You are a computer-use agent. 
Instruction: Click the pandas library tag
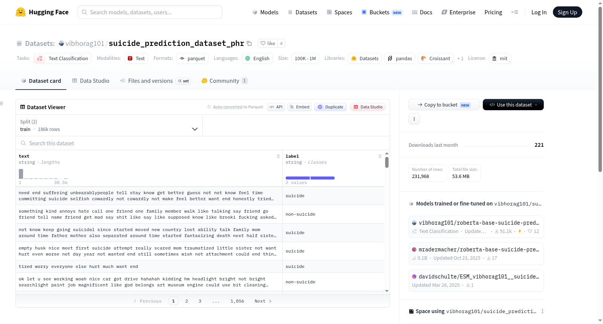tap(400, 58)
